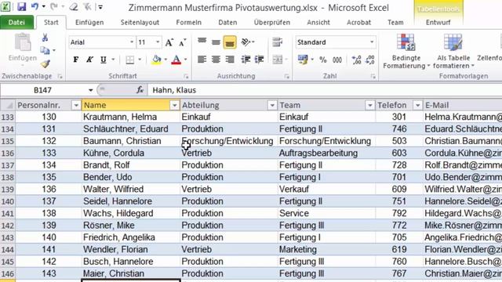Save the workbook with the floppy disk icon
Image resolution: width=502 pixels, height=282 pixels.
tap(21, 7)
